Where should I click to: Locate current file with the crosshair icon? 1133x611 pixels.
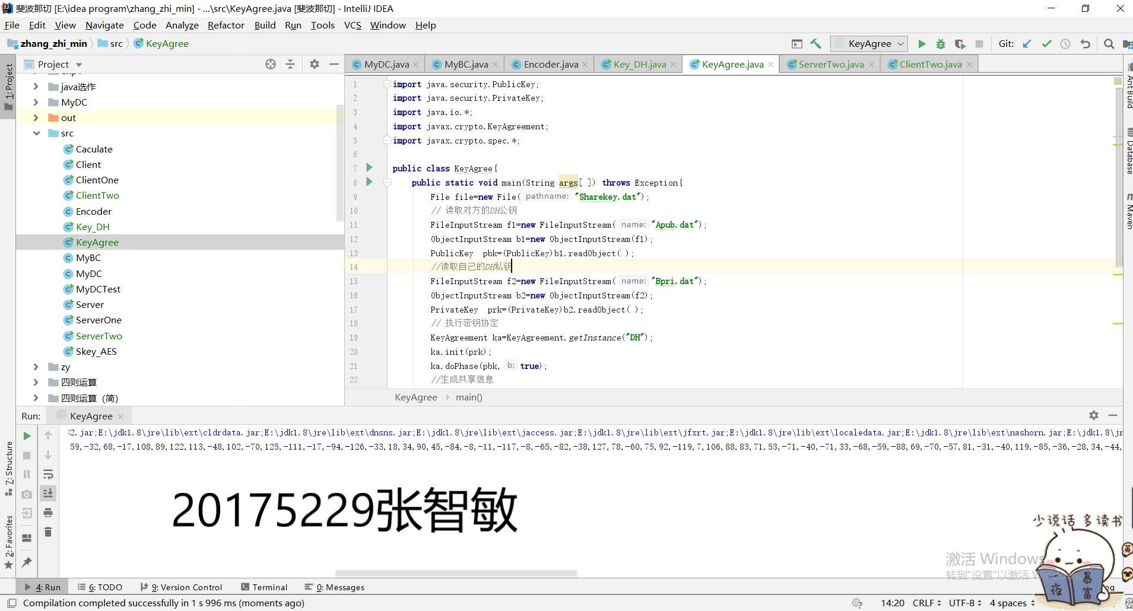pyautogui.click(x=271, y=64)
